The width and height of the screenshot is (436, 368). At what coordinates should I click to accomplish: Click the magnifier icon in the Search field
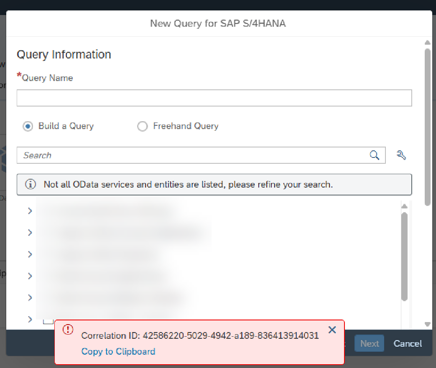(x=374, y=155)
